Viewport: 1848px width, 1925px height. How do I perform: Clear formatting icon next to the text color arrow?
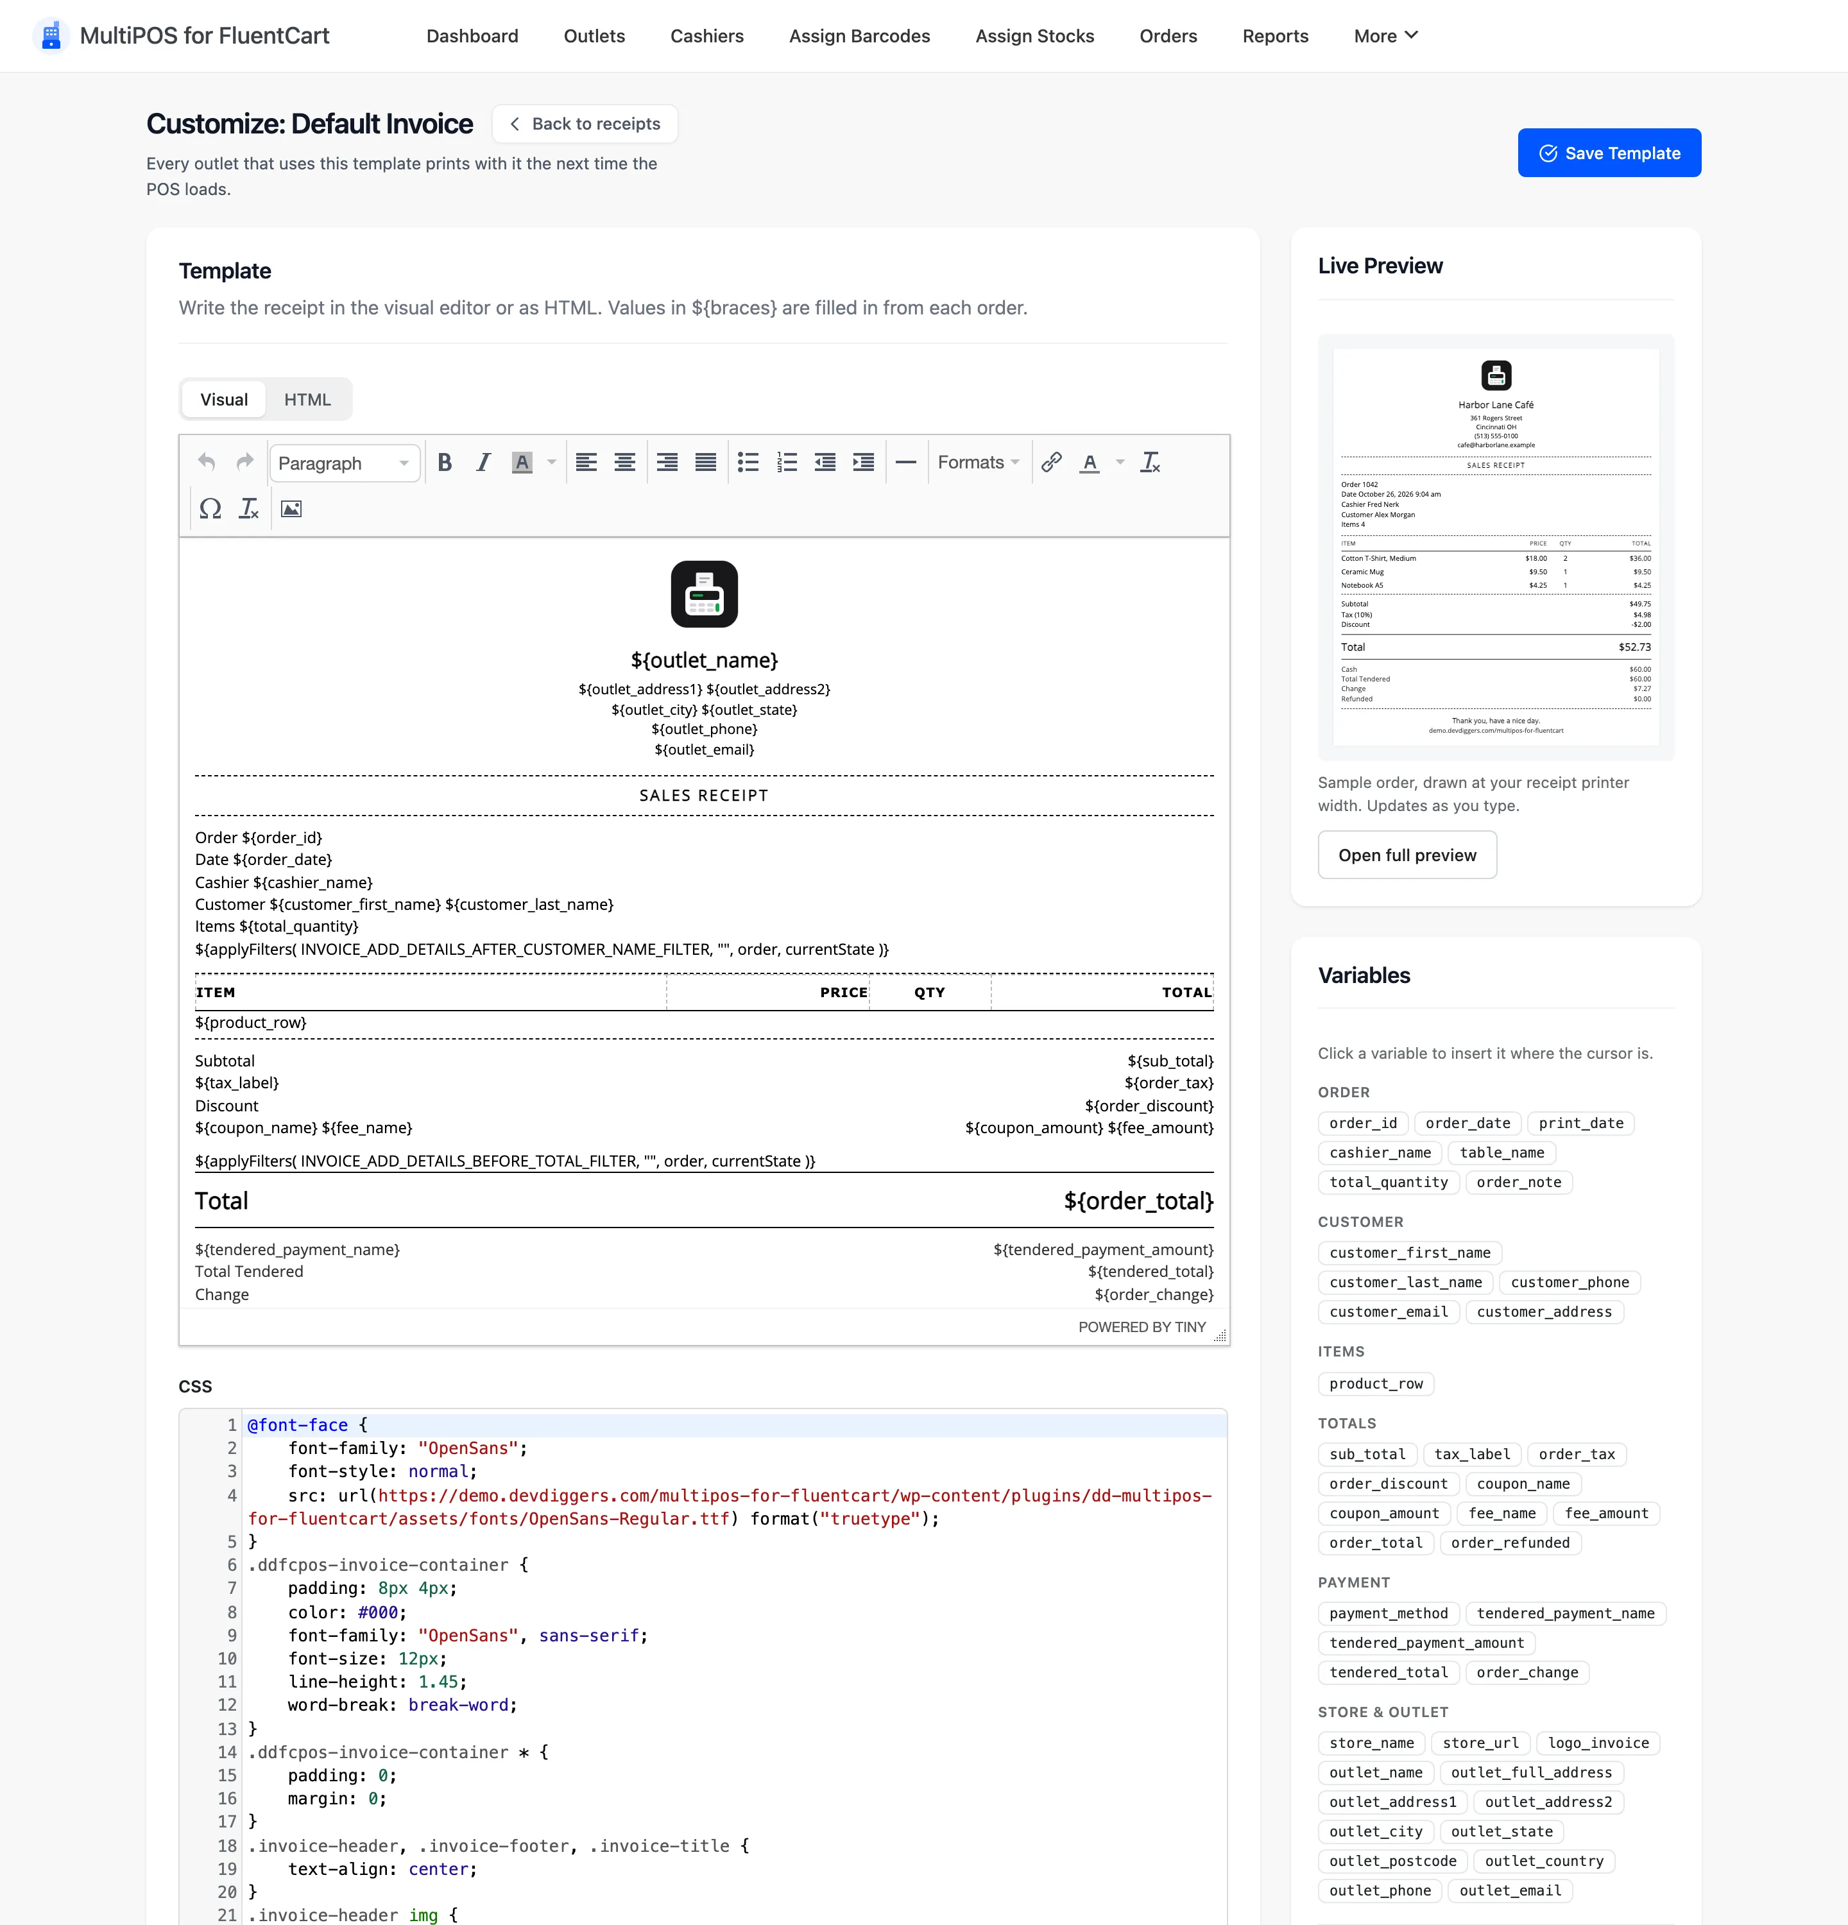[x=1151, y=463]
